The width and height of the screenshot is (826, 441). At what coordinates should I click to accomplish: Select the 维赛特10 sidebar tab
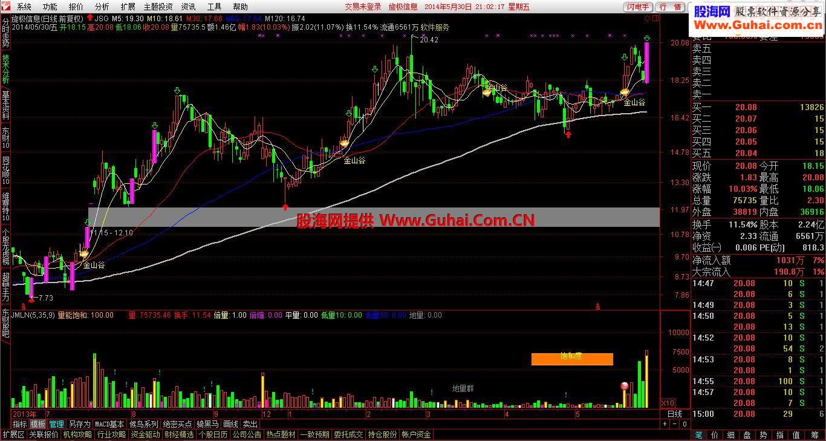[5, 206]
